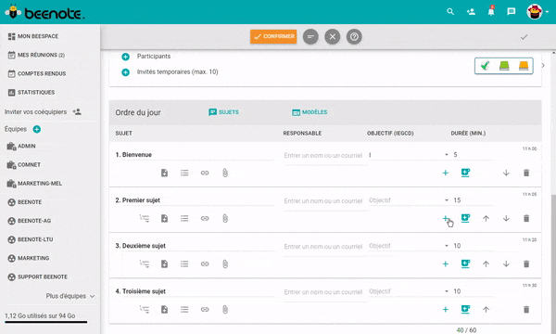556x334 pixels.
Task: Open the MARKETING-MEL team
Action: click(34, 184)
